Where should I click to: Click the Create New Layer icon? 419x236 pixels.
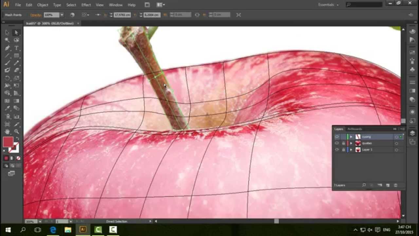tap(388, 185)
